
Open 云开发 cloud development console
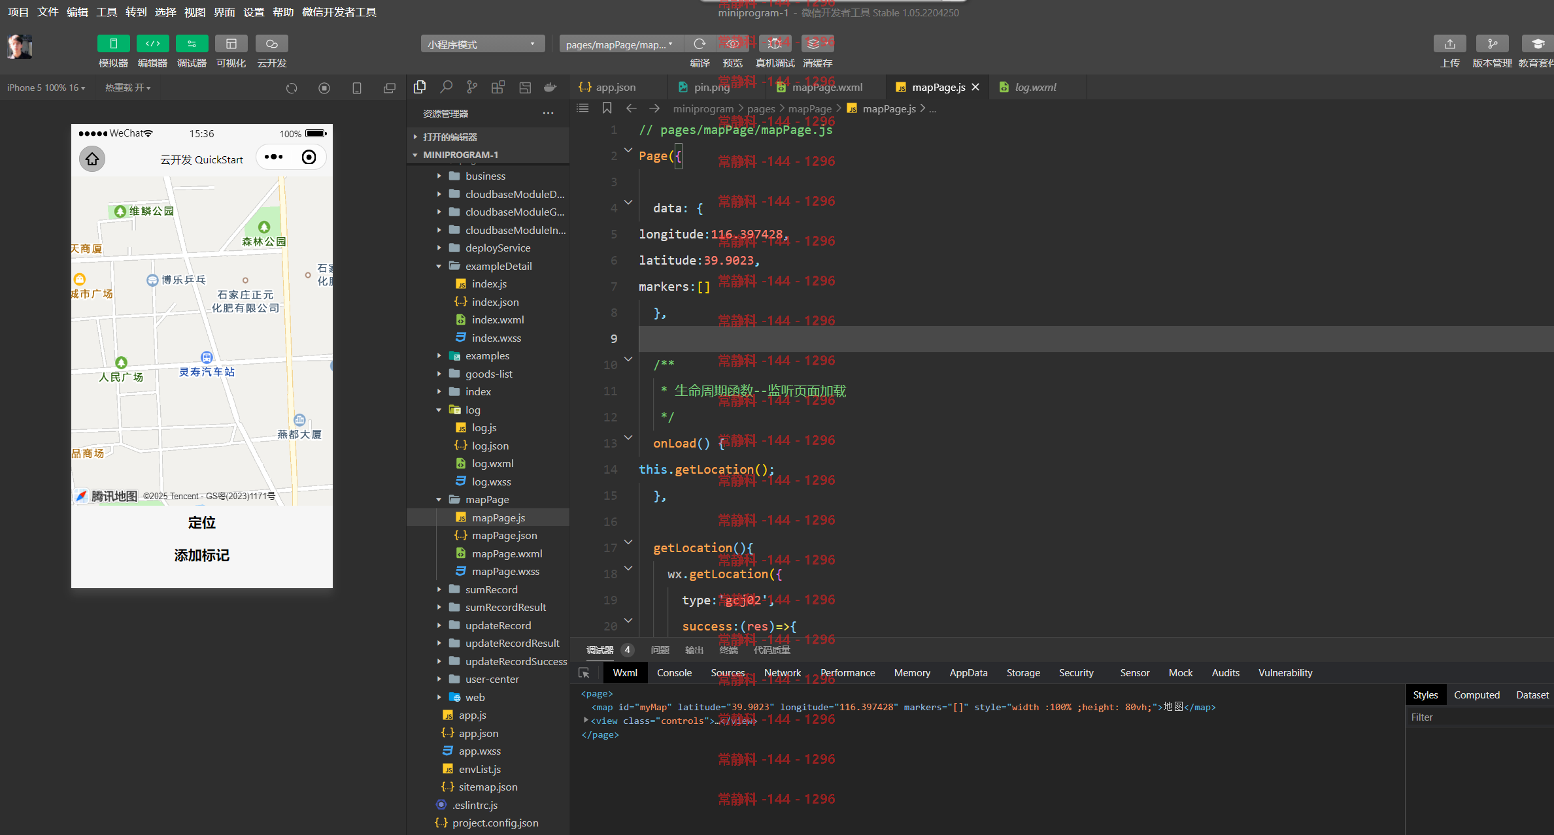pyautogui.click(x=272, y=44)
